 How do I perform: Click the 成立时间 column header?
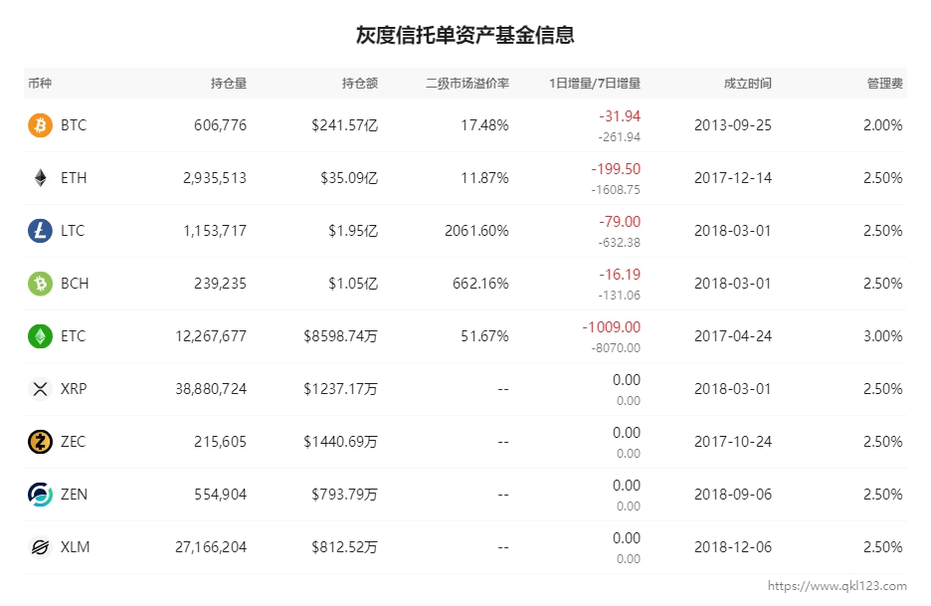click(748, 84)
